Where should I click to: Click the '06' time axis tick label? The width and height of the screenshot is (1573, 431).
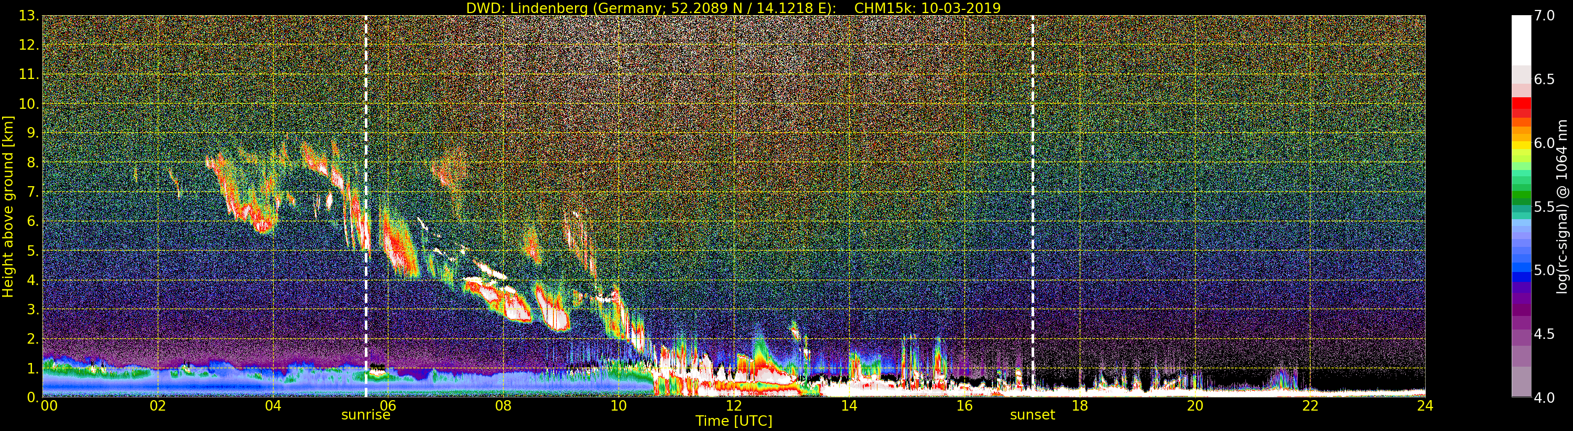(x=388, y=406)
